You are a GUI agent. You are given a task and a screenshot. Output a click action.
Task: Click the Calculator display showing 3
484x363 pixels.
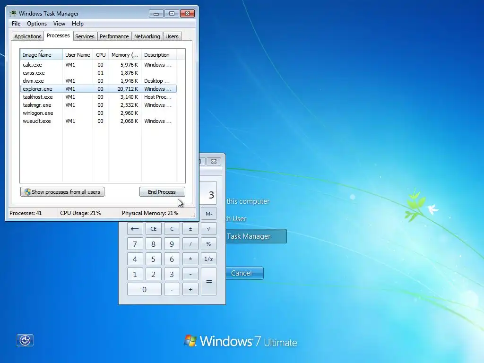208,193
